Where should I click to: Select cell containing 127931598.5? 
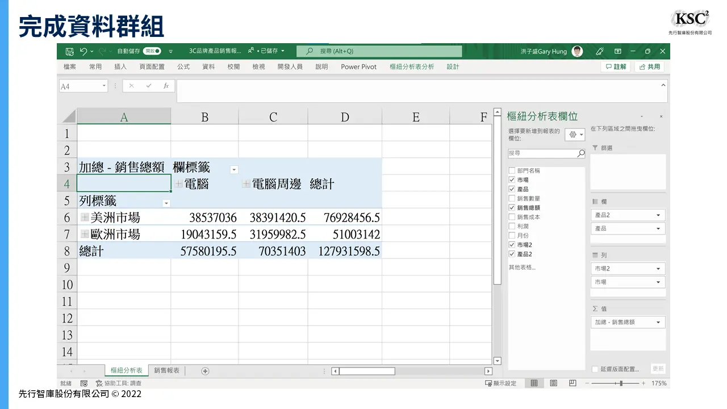pos(345,251)
